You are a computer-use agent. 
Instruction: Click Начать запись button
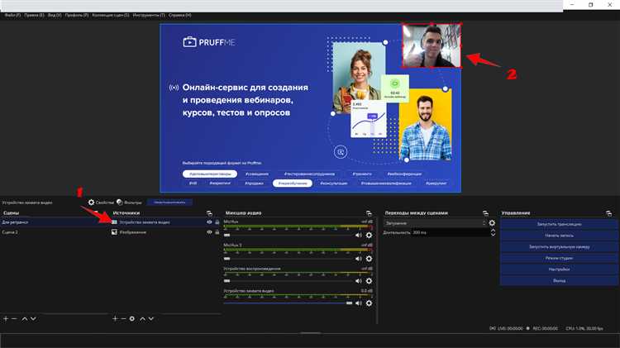click(x=559, y=236)
